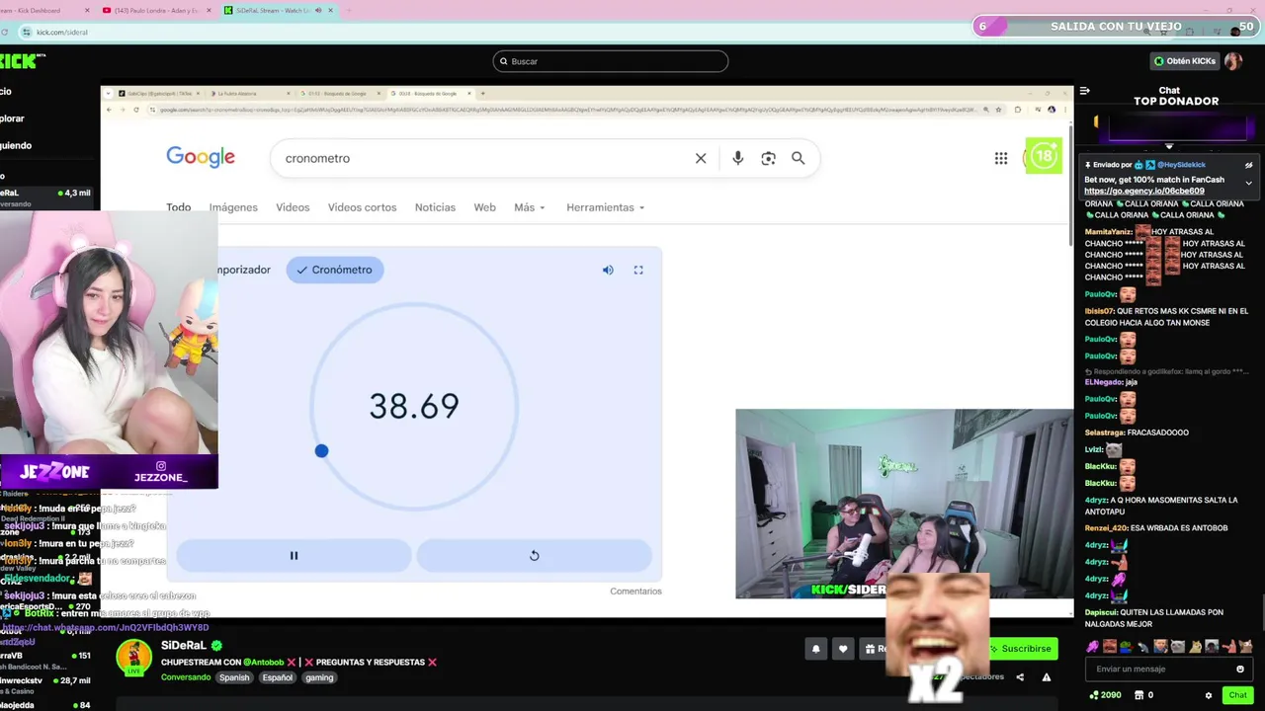This screenshot has height=711, width=1265.
Task: Hide the pinned message with the slashed-eye icon
Action: pos(1248,165)
